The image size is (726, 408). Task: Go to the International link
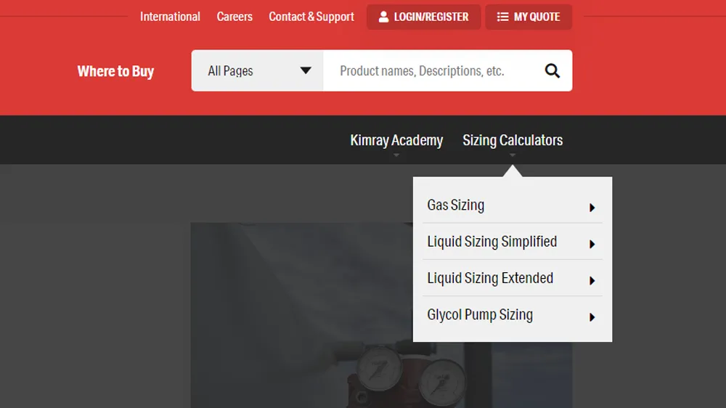tap(170, 17)
